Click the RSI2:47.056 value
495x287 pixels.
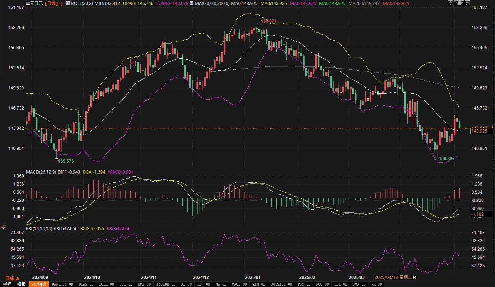[92, 229]
